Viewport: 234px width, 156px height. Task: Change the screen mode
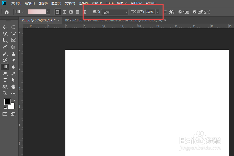coord(13,114)
